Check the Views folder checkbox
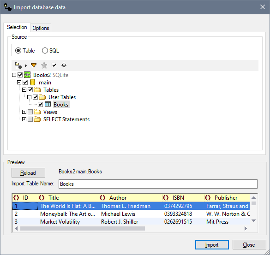 (x=30, y=112)
